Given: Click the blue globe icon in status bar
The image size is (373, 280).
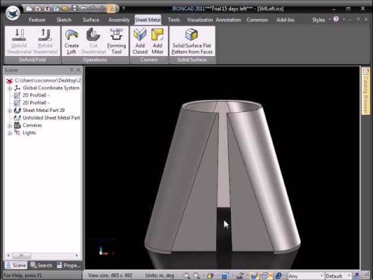Looking at the screenshot, I should click(279, 276).
